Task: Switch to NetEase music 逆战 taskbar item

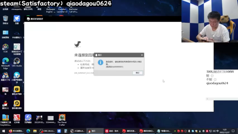Action: (112, 131)
